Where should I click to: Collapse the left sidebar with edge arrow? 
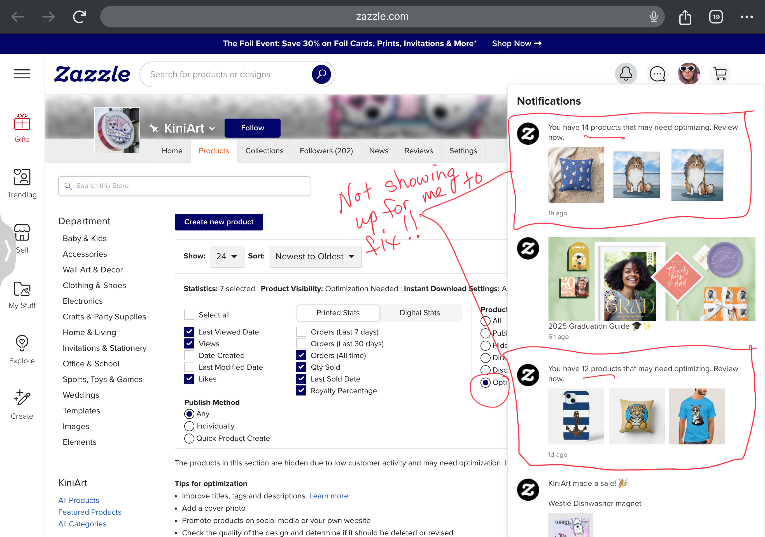7,250
